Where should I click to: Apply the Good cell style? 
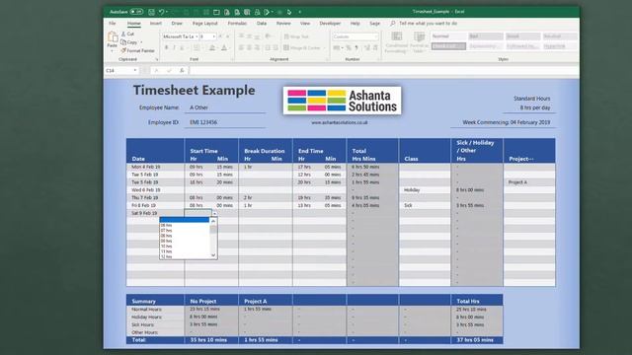point(522,36)
